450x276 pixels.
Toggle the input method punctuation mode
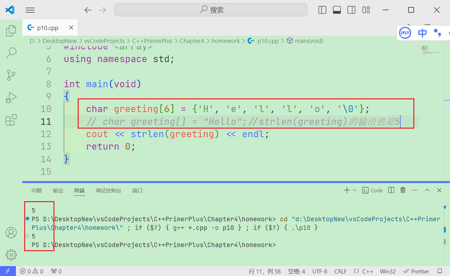pyautogui.click(x=438, y=33)
